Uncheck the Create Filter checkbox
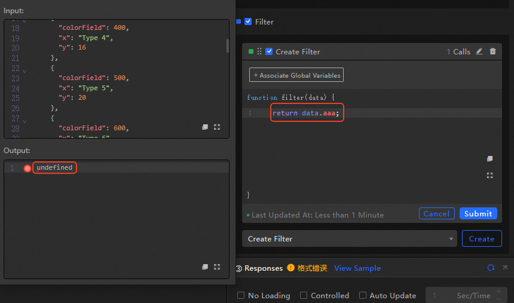Screen dimensions: 514x303 click(x=269, y=51)
